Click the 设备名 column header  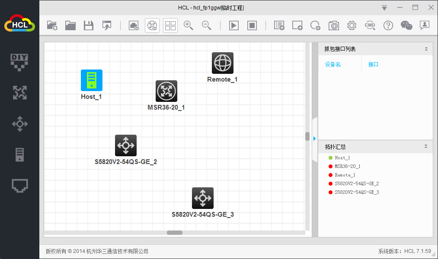tap(332, 64)
